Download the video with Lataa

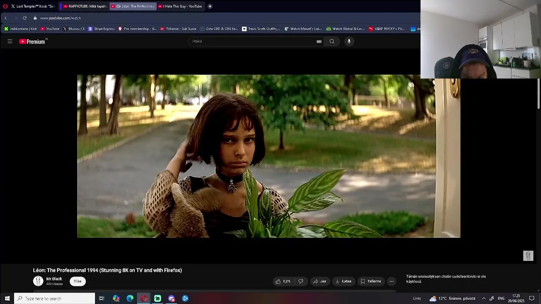[343, 281]
